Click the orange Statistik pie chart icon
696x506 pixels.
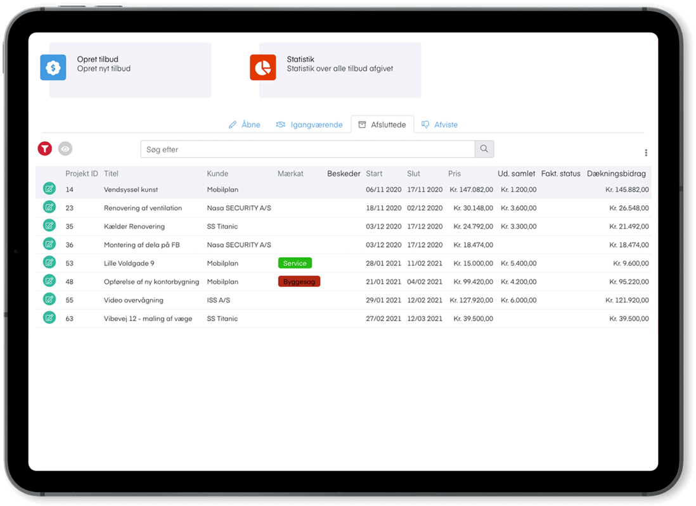tap(263, 67)
